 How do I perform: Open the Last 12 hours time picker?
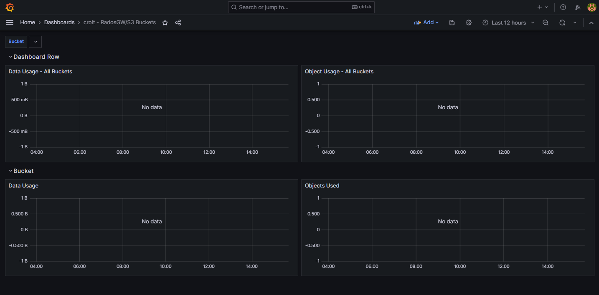[x=508, y=22]
